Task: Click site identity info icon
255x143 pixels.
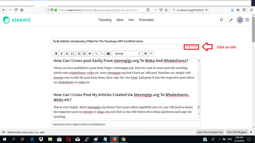Action: [48, 10]
